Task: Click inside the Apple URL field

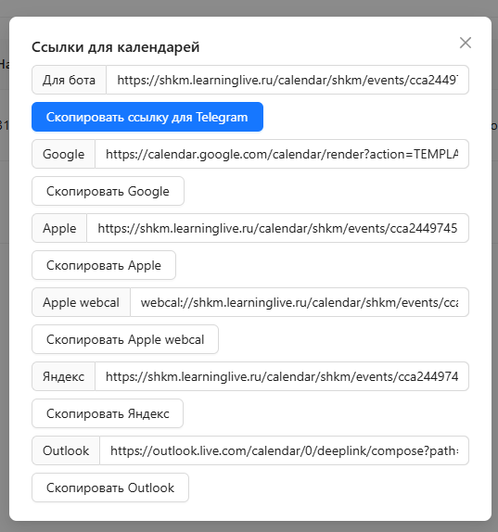Action: pos(277,228)
